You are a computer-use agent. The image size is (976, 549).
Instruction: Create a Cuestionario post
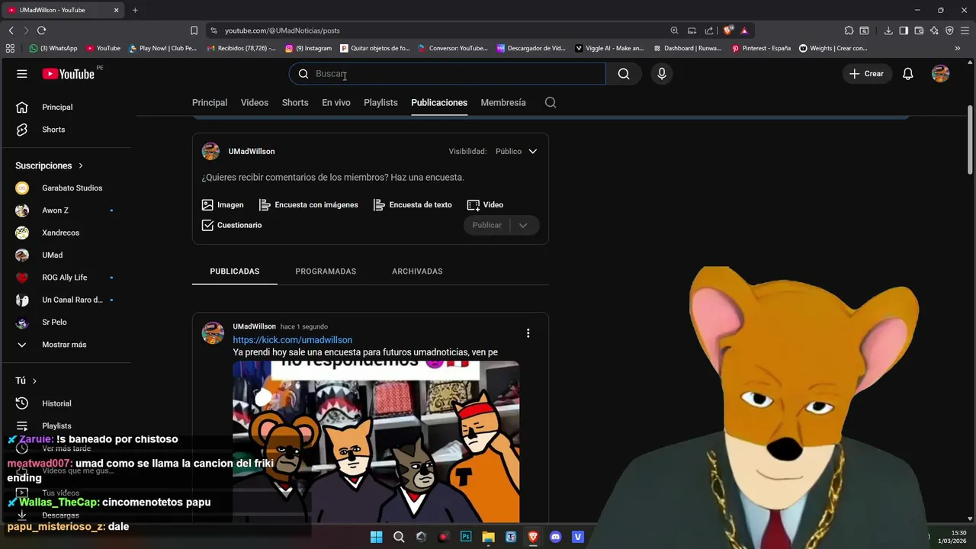click(x=232, y=226)
